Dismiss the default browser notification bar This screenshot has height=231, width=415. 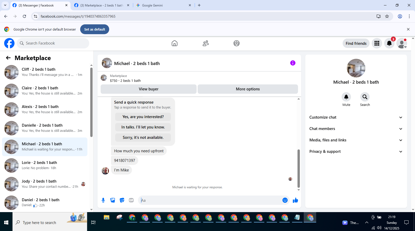(408, 29)
